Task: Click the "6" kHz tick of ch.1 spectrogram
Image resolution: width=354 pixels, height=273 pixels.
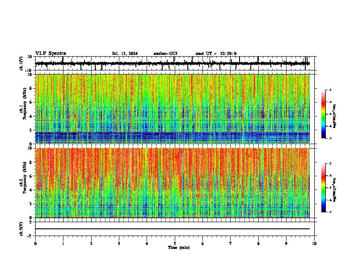Action: click(x=31, y=102)
